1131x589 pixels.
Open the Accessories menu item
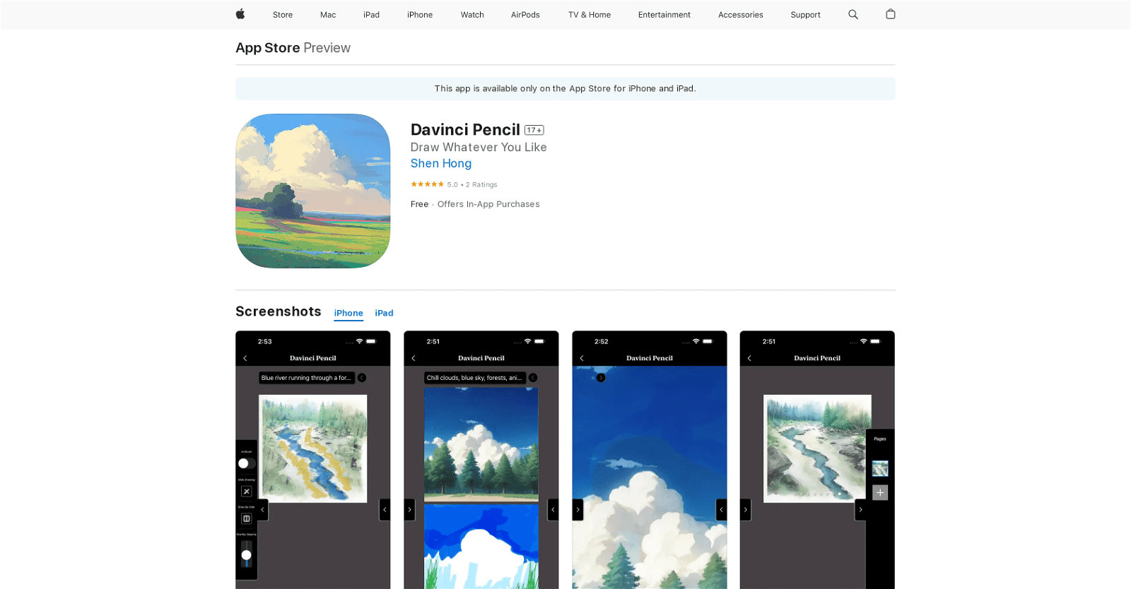741,15
